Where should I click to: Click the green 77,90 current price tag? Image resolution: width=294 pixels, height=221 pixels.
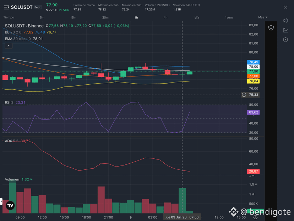pos(253,72)
